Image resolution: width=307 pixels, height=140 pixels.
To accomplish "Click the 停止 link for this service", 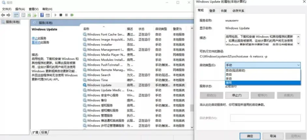I will click(35, 38).
